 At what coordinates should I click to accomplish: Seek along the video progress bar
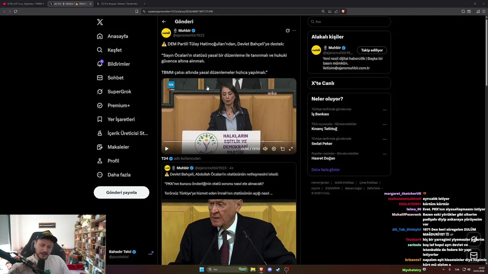click(x=229, y=142)
